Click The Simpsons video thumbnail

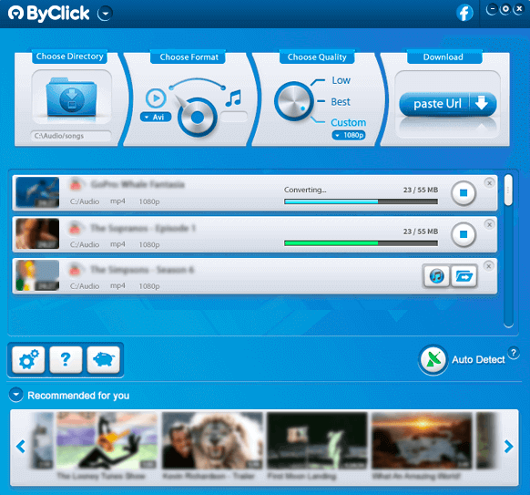(x=37, y=275)
